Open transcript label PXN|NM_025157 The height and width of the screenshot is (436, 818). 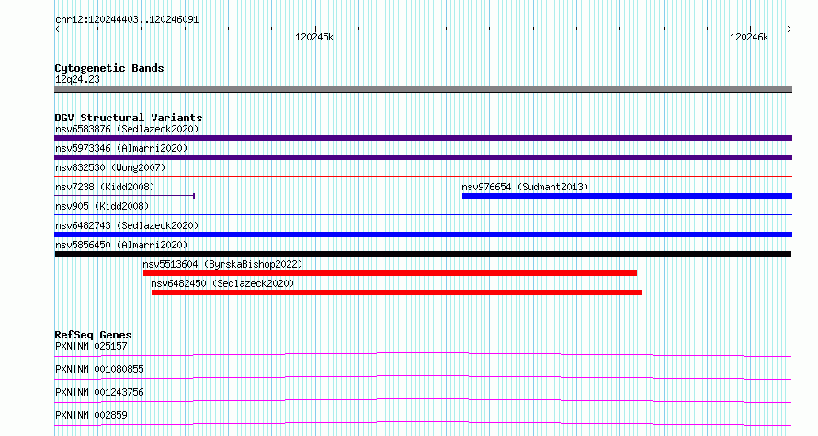click(91, 346)
